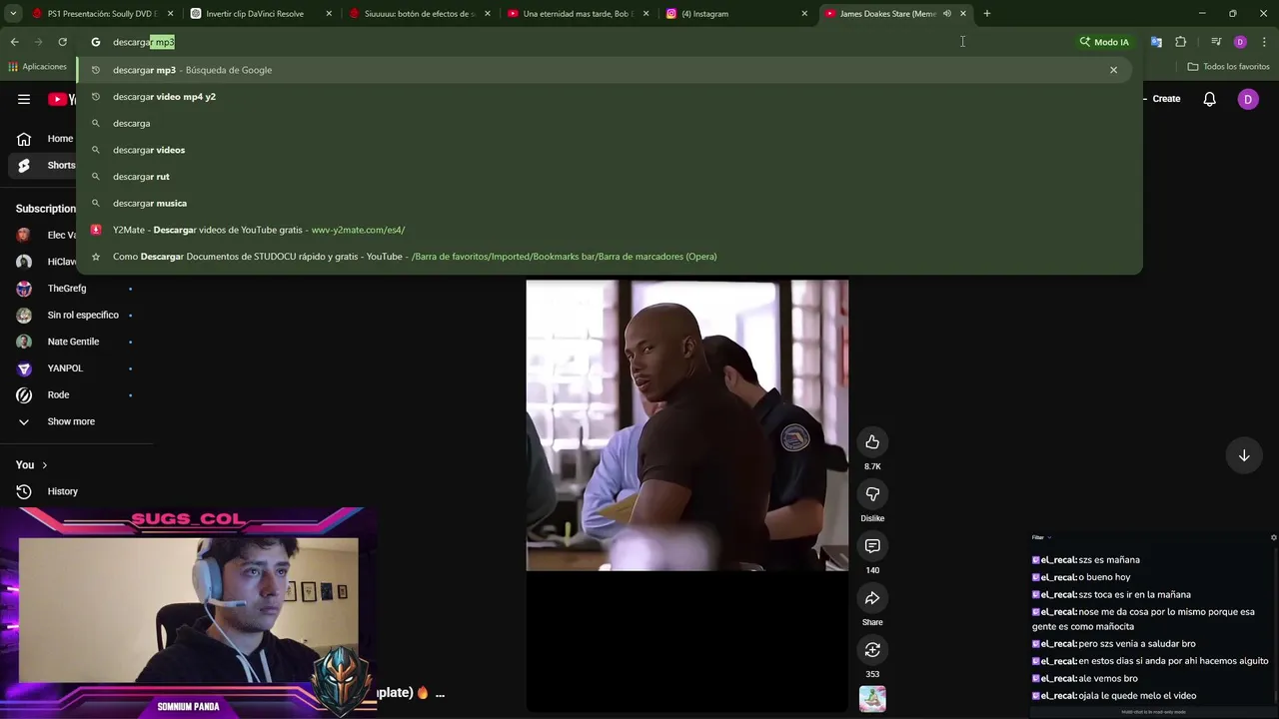
Task: Click the Doakes Short video player
Action: 687,425
